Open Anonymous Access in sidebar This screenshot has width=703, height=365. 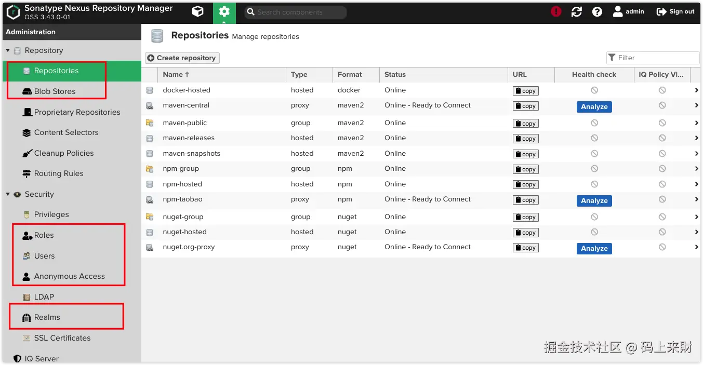click(x=69, y=276)
